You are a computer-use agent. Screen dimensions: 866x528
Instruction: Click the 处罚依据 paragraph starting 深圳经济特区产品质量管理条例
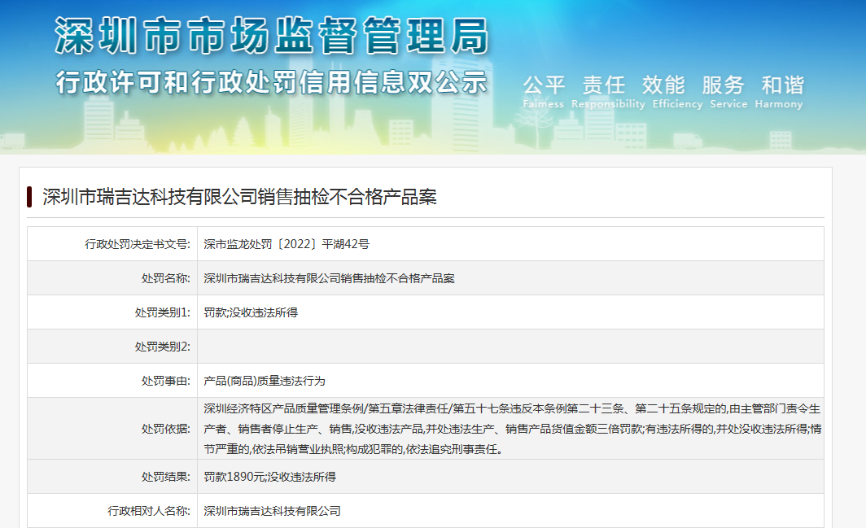(512, 429)
